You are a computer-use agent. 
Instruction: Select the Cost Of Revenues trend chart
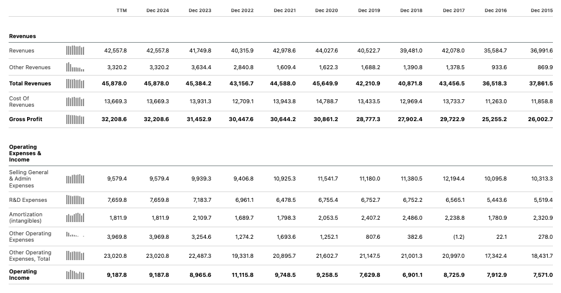point(75,102)
